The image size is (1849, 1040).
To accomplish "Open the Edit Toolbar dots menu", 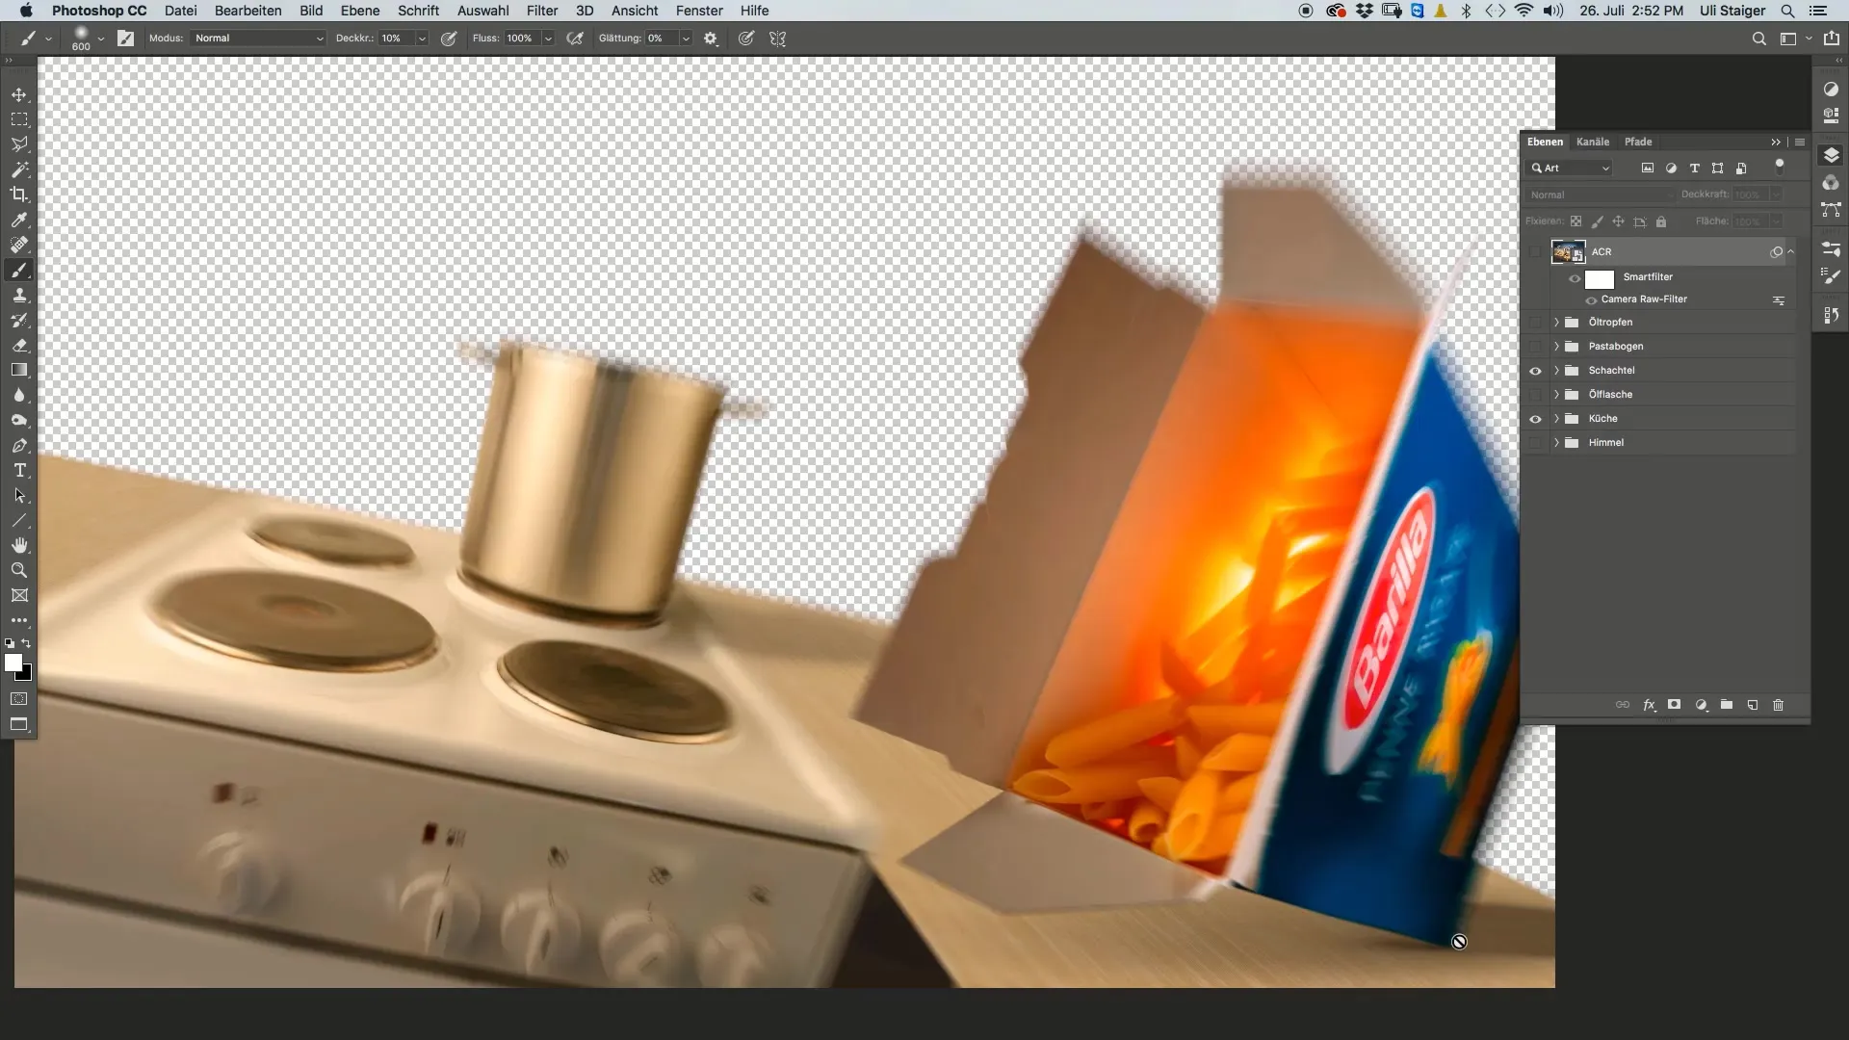I will tap(19, 620).
